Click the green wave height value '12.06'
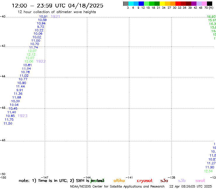 point(29,61)
